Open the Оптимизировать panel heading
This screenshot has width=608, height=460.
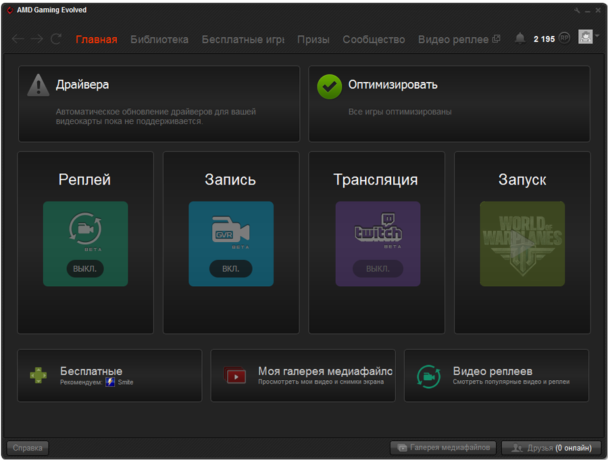pyautogui.click(x=392, y=85)
